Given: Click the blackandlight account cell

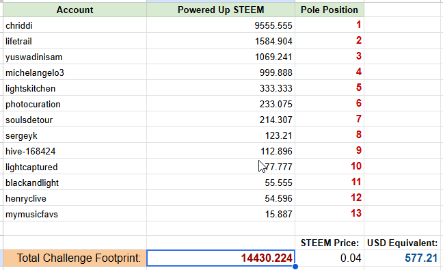Looking at the screenshot, I should pyautogui.click(x=75, y=183).
